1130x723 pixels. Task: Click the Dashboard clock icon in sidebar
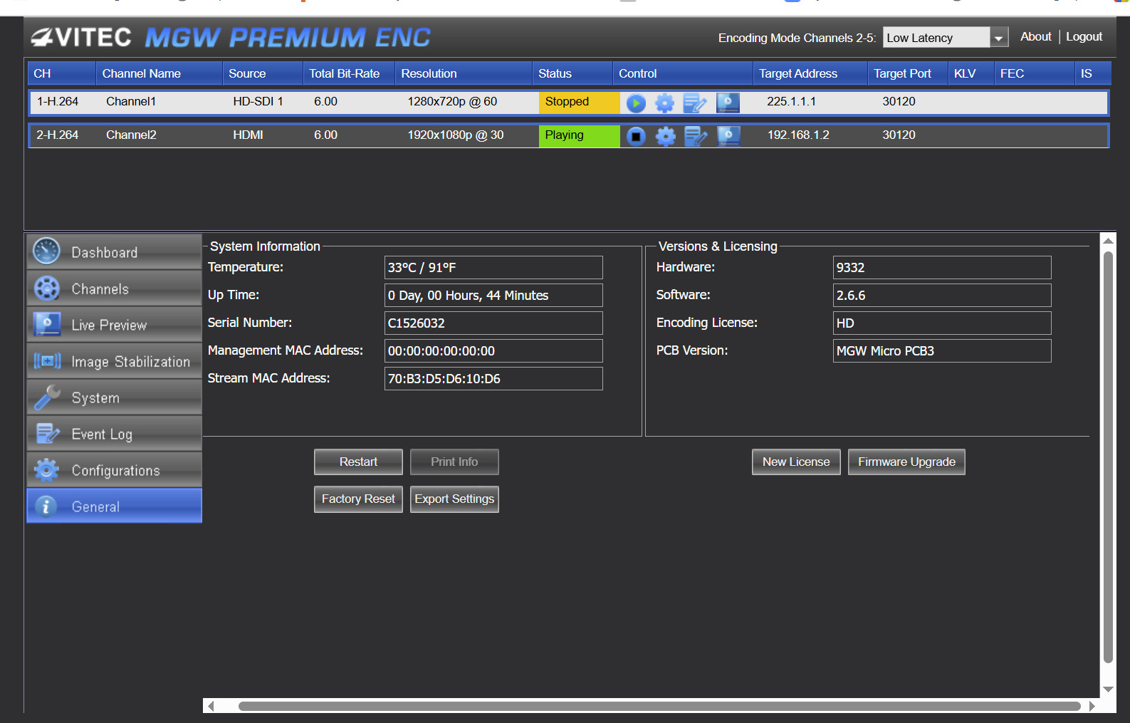pyautogui.click(x=47, y=251)
